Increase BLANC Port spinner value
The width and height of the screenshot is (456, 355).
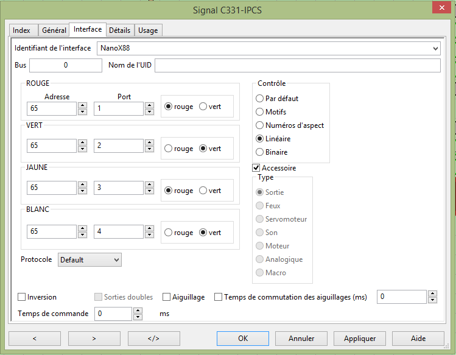point(149,228)
